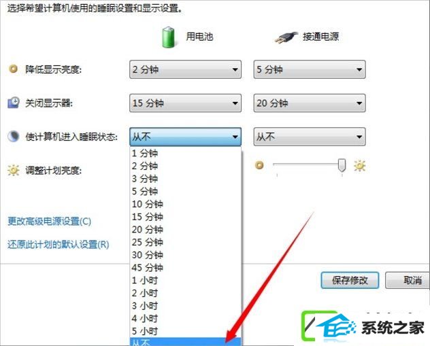Choose 1 小时 in the dropdown list
The height and width of the screenshot is (346, 430).
(185, 280)
